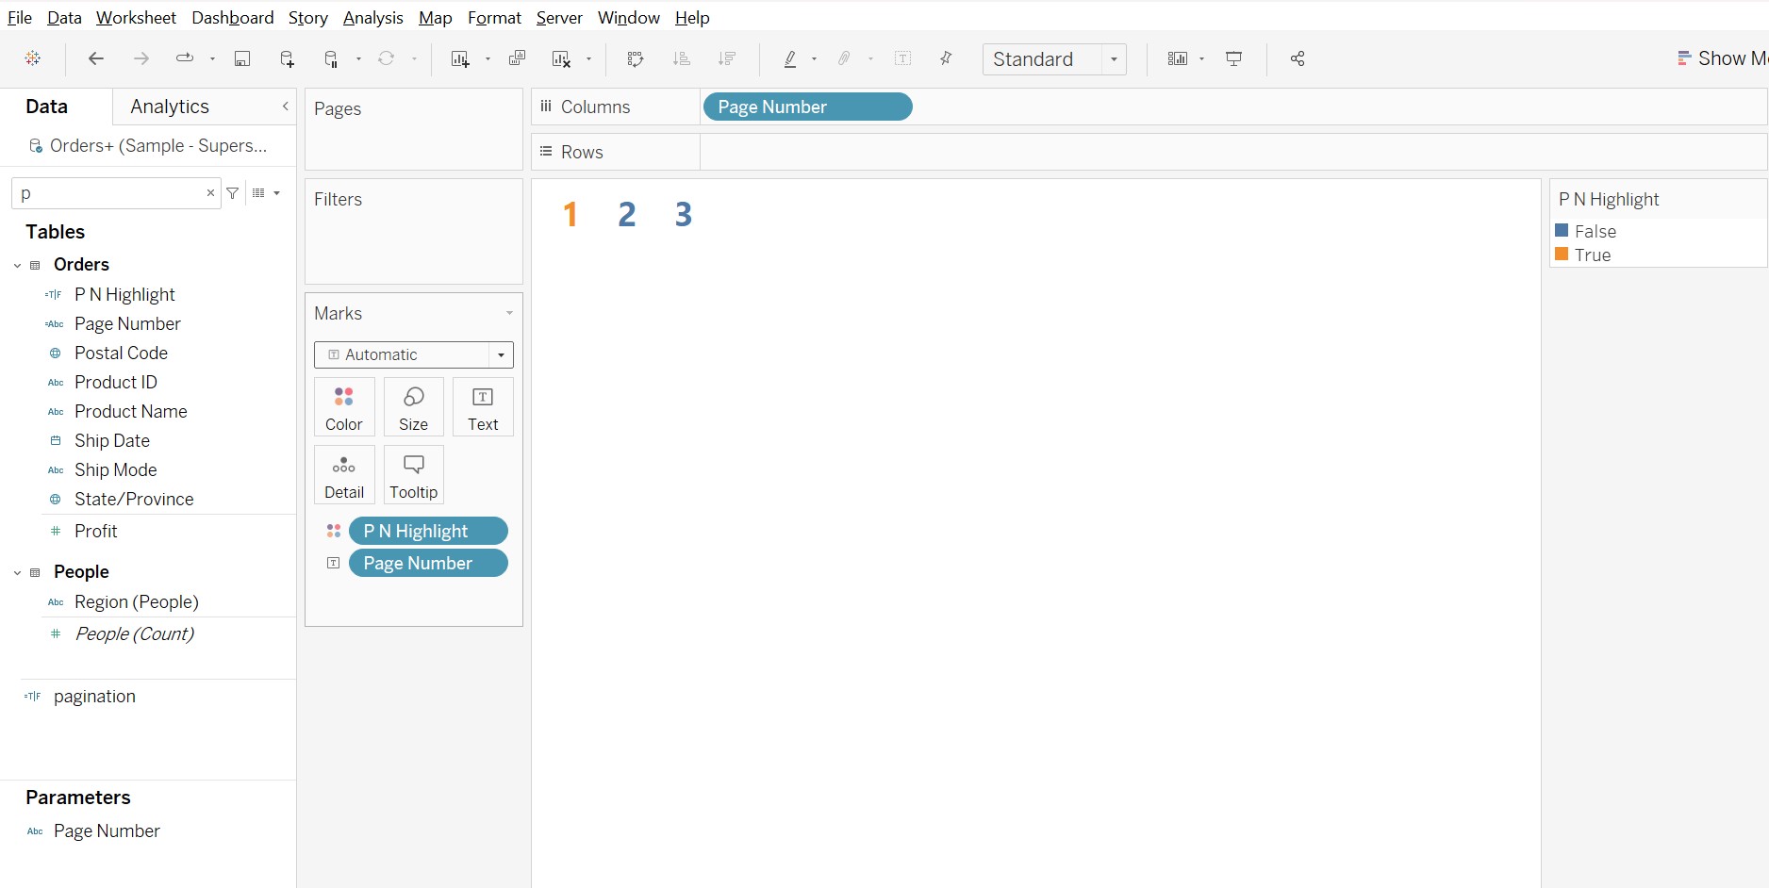The height and width of the screenshot is (888, 1769).
Task: Open Presentation Mode icon
Action: coord(1233,58)
